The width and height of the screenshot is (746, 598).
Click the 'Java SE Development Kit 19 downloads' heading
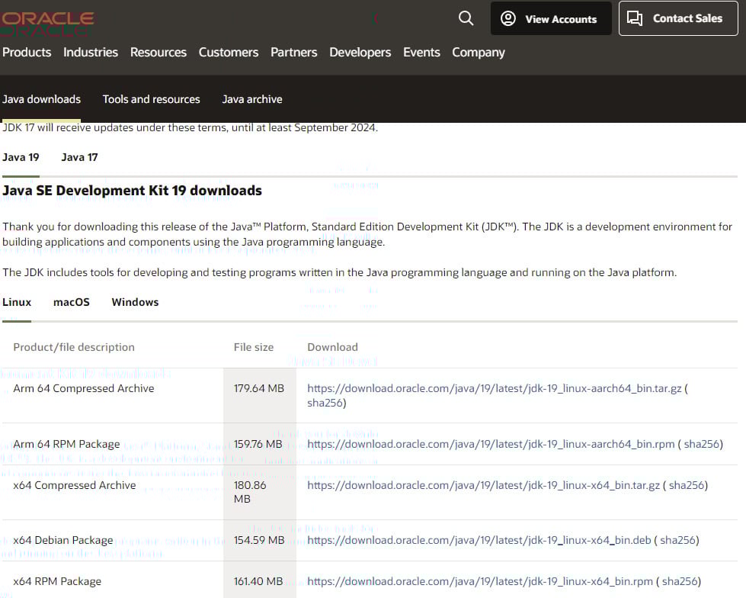[x=133, y=191]
